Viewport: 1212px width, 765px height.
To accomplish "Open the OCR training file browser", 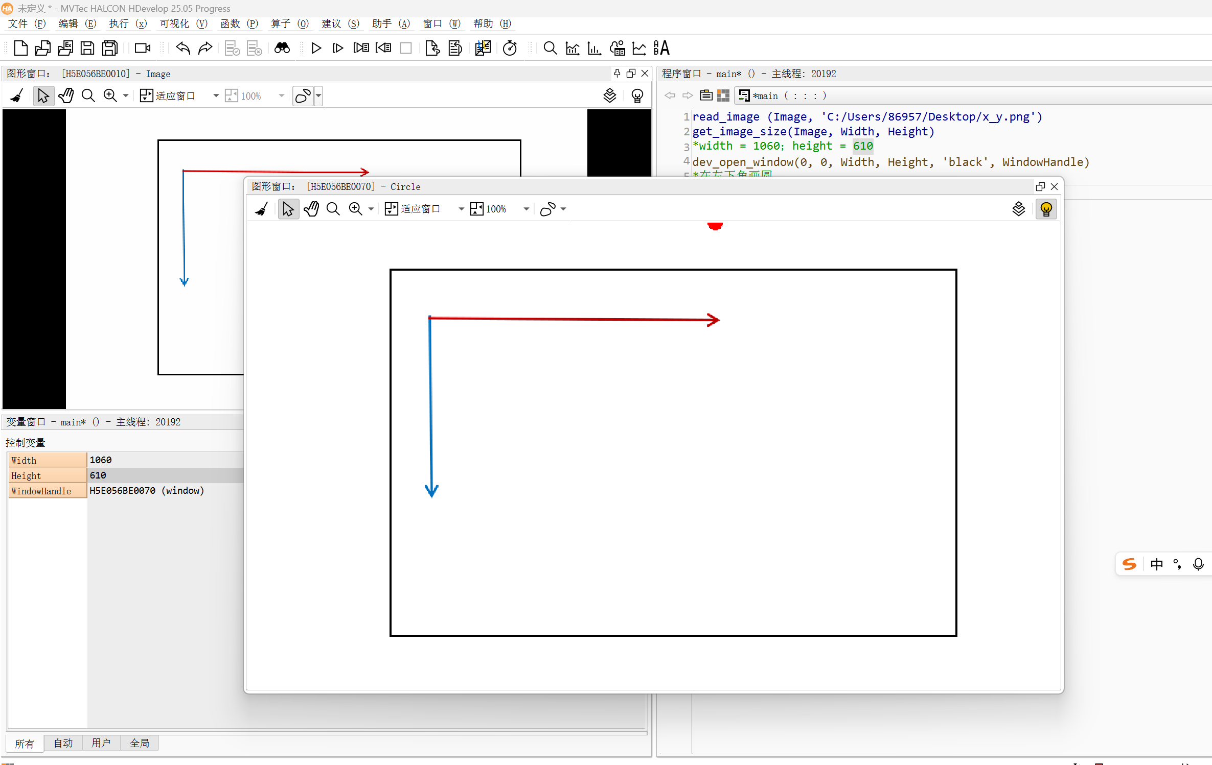I will pos(661,48).
